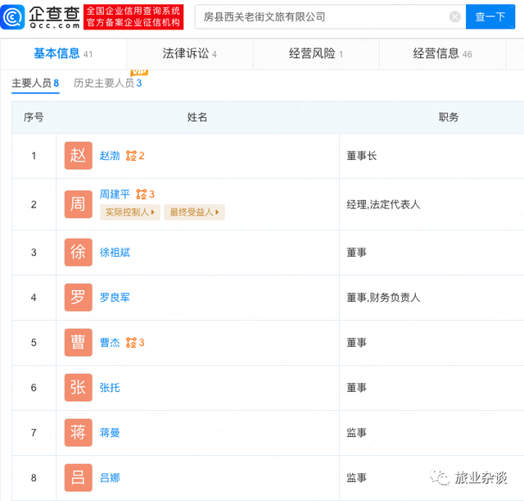Click the 张托 name link

click(110, 388)
